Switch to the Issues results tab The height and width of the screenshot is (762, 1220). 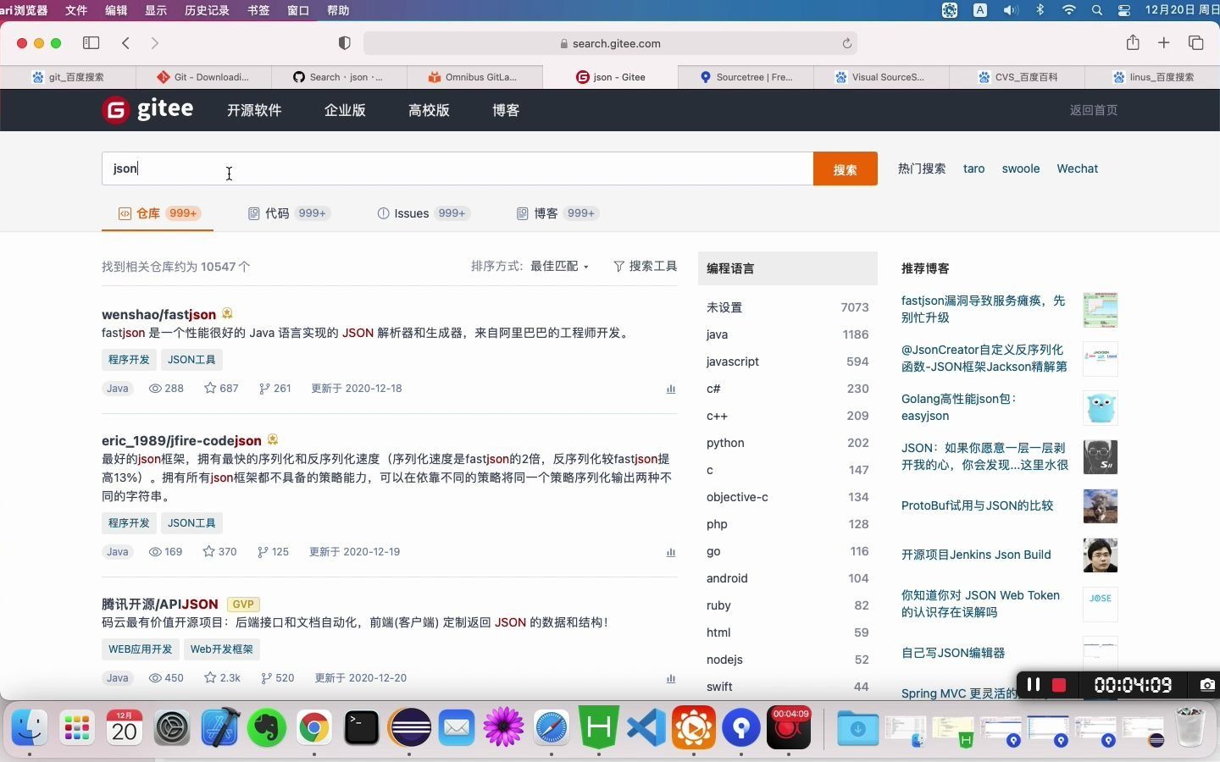click(423, 213)
